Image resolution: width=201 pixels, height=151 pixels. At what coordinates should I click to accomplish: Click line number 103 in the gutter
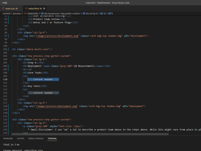(x=5, y=56)
